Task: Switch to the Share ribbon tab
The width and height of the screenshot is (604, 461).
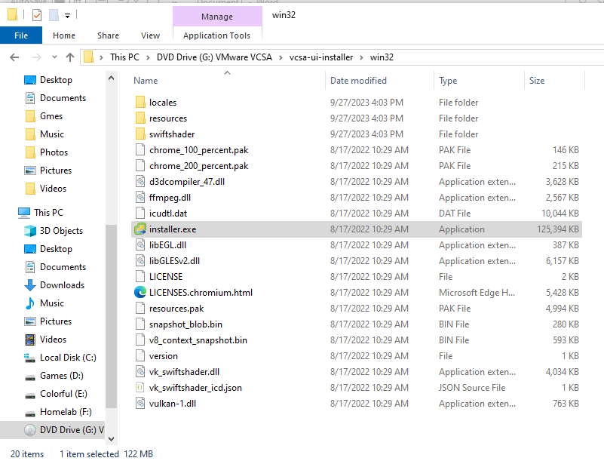Action: [x=108, y=35]
